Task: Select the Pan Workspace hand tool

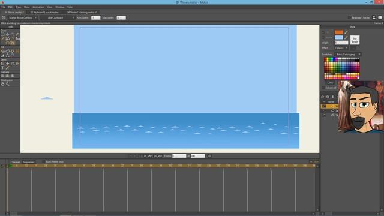Action: click(x=2, y=84)
